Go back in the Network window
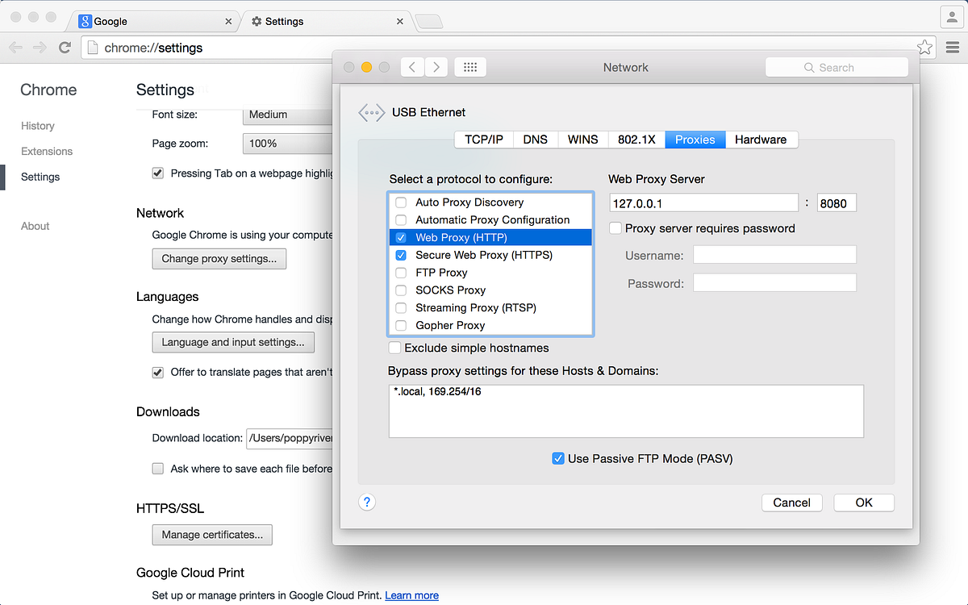The image size is (968, 605). 412,68
